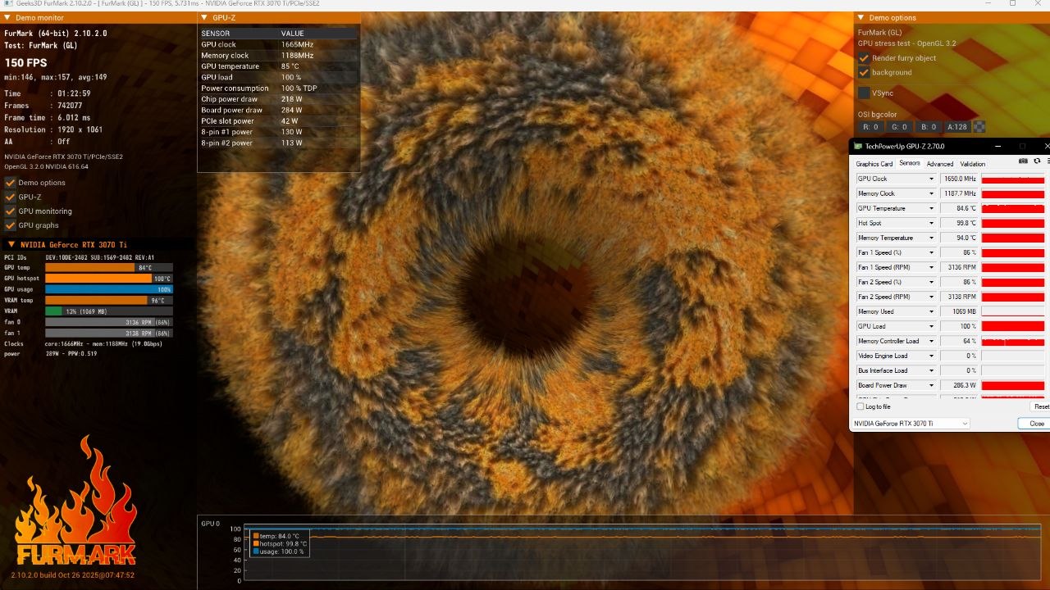
Task: Open the GPU Temperature sensor dropdown
Action: click(x=931, y=208)
